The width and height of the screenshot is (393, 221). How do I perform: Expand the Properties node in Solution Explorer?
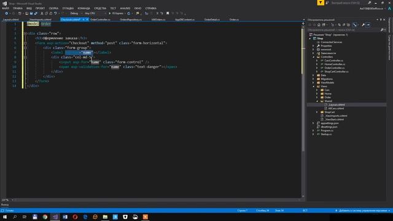point(313,46)
